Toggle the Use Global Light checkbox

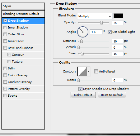click(110, 32)
